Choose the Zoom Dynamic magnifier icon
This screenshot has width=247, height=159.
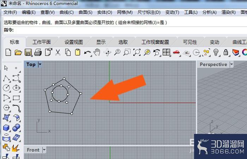pos(117,52)
